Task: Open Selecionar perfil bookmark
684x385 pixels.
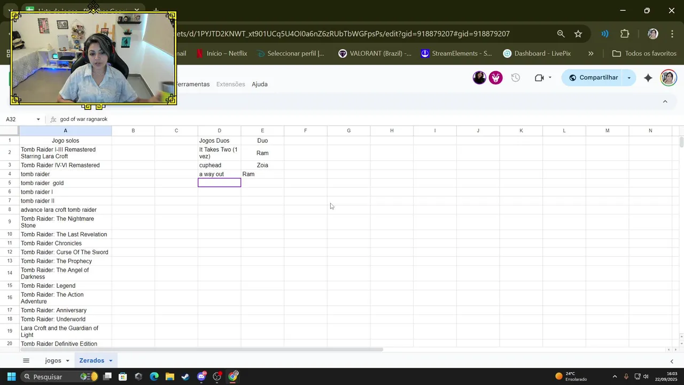Action: click(290, 53)
